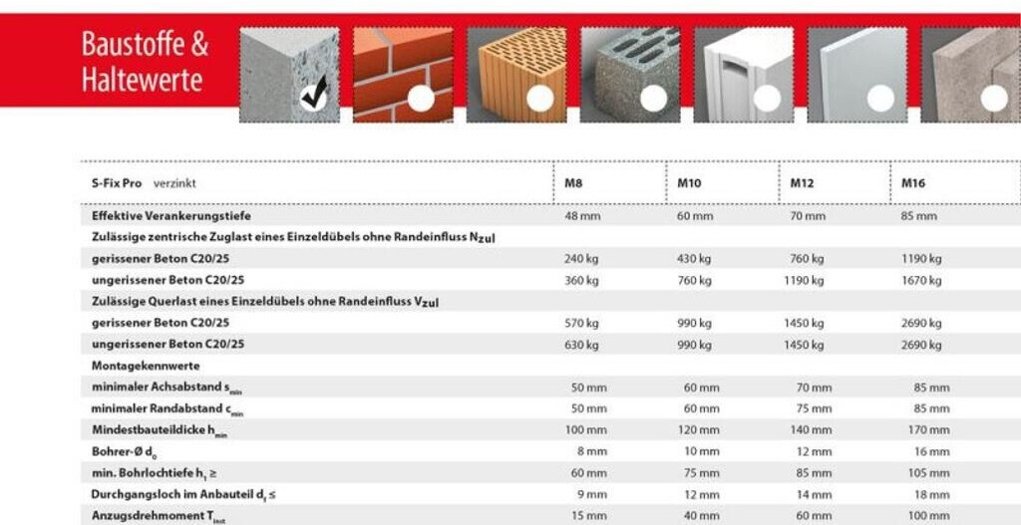The height and width of the screenshot is (525, 1021).
Task: Select the M16 column header
Action: (x=914, y=183)
